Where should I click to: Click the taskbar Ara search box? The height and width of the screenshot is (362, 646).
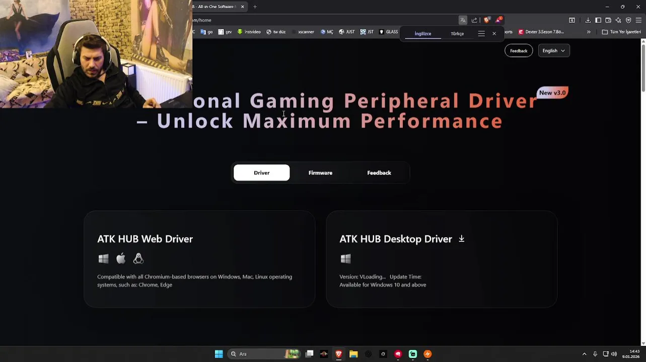pos(264,354)
